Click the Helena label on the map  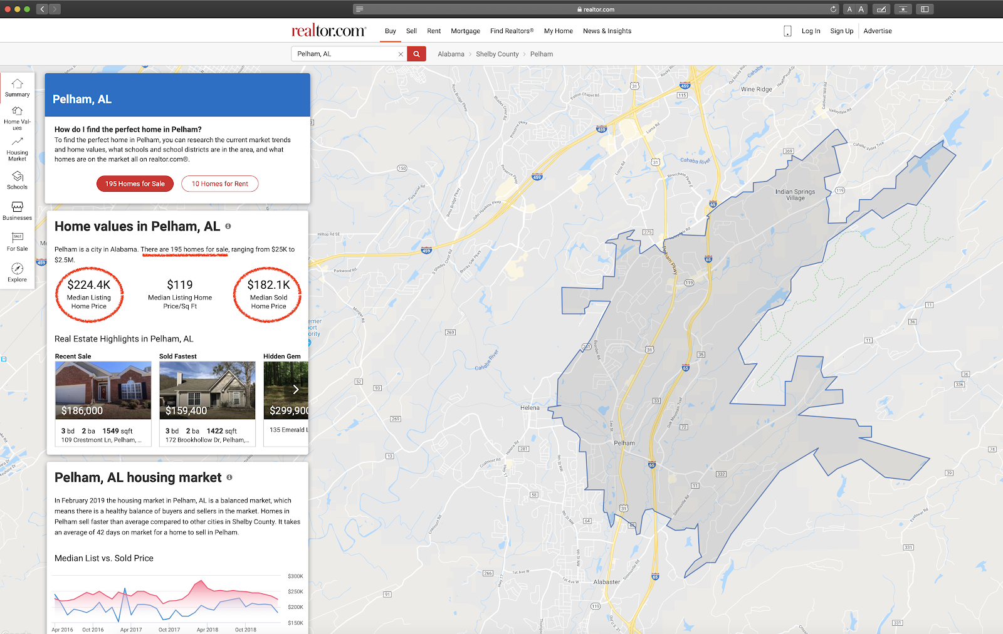tap(530, 408)
